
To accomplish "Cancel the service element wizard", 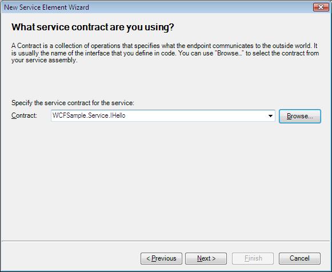I will pos(299,258).
